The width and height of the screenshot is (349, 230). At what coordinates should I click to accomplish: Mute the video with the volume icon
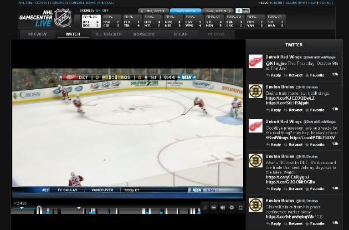pyautogui.click(x=222, y=207)
